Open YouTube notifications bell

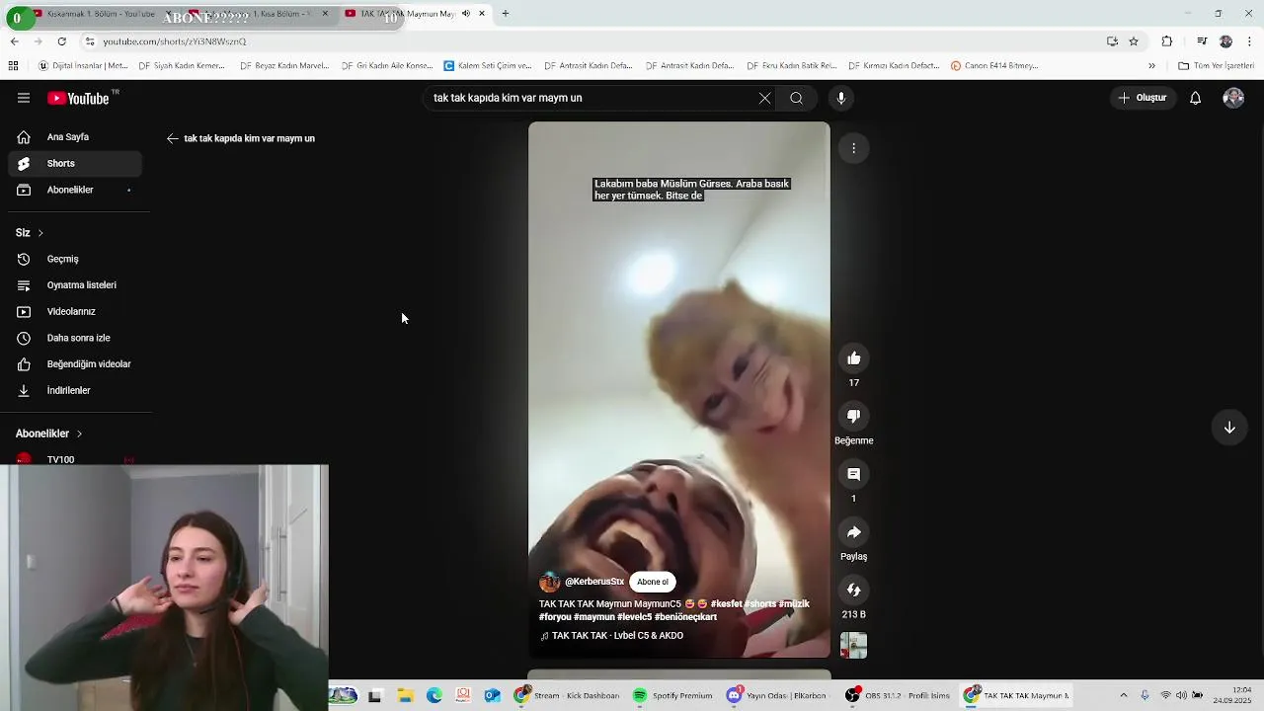pos(1195,98)
